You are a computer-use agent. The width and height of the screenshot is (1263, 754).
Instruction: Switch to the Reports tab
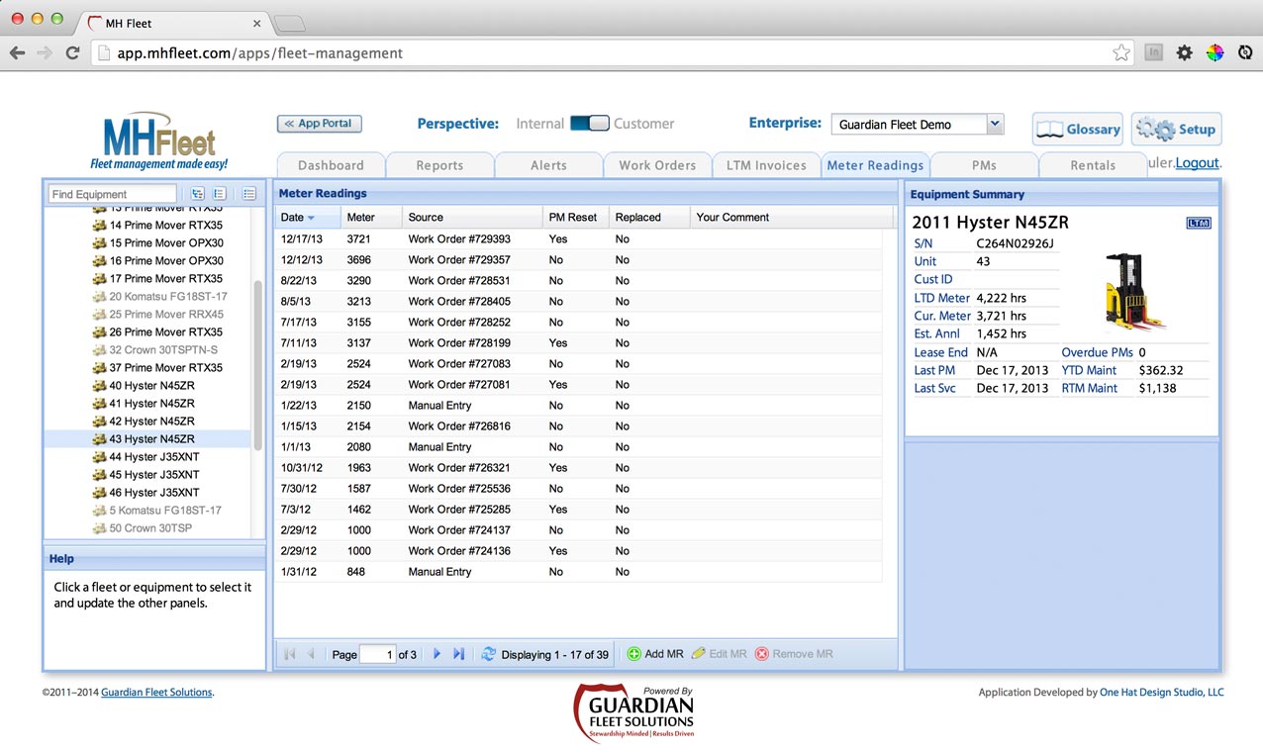click(439, 165)
